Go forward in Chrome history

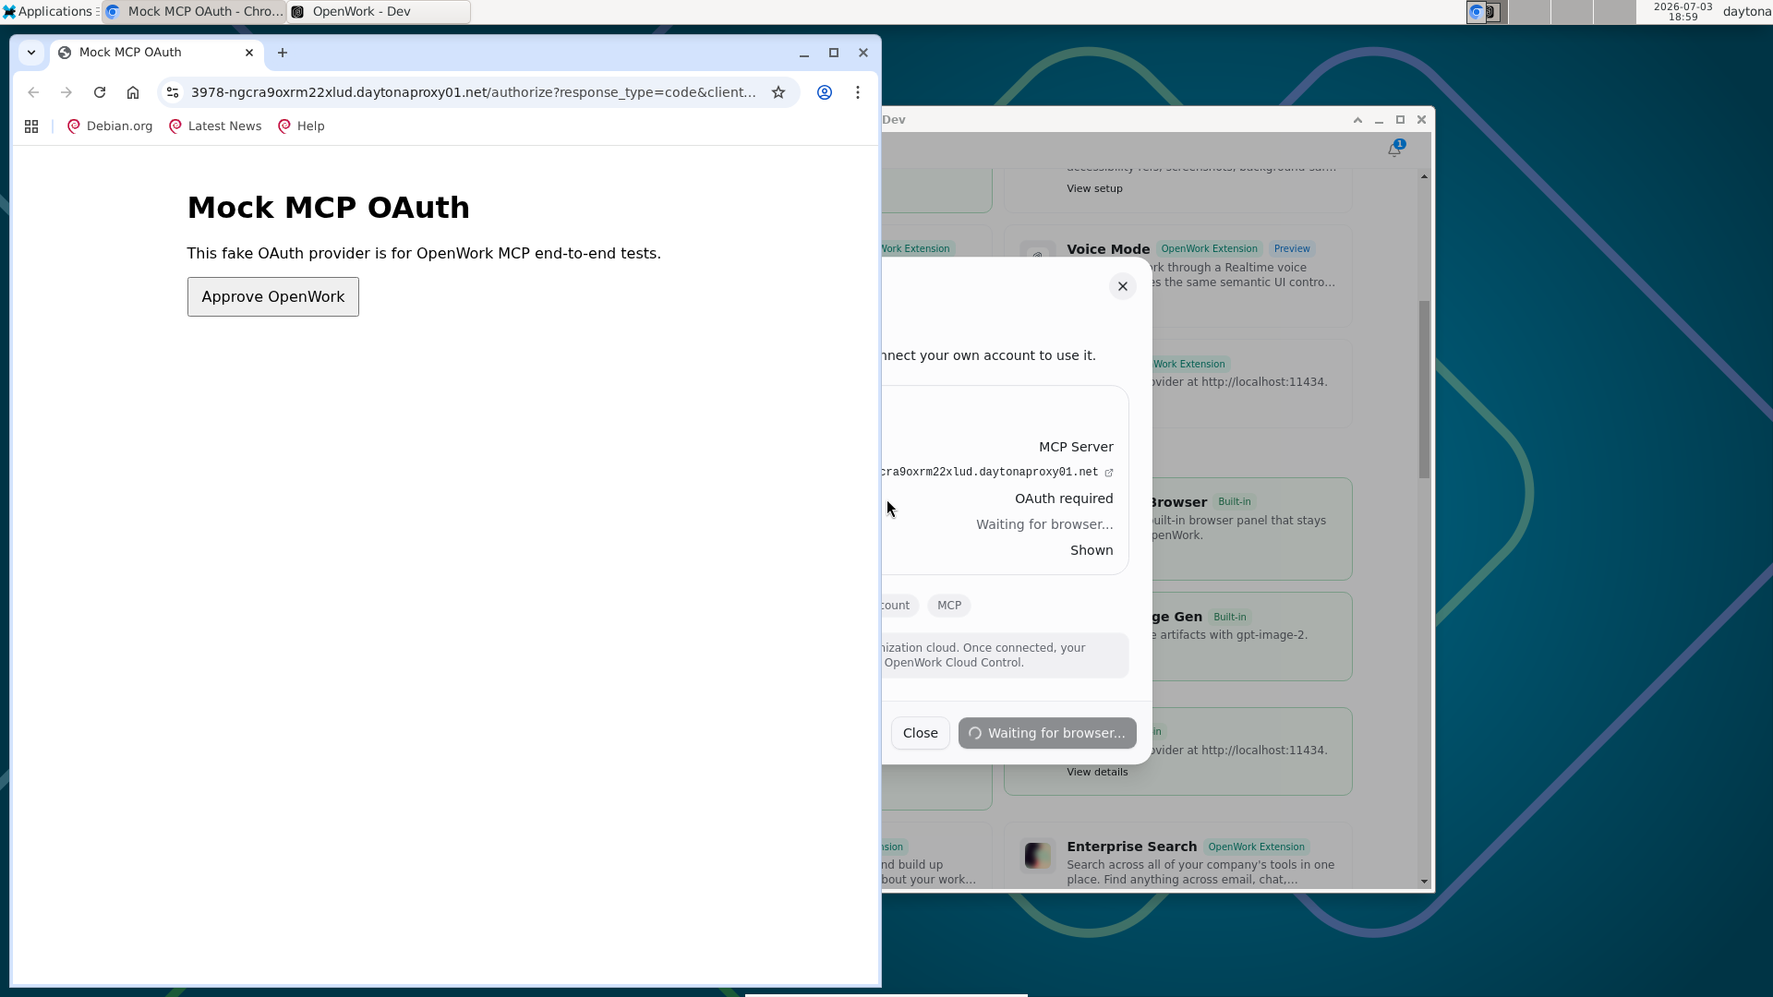(x=66, y=92)
